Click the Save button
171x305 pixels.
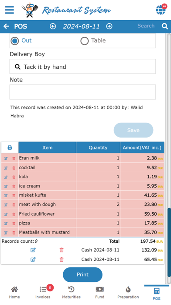tap(133, 130)
